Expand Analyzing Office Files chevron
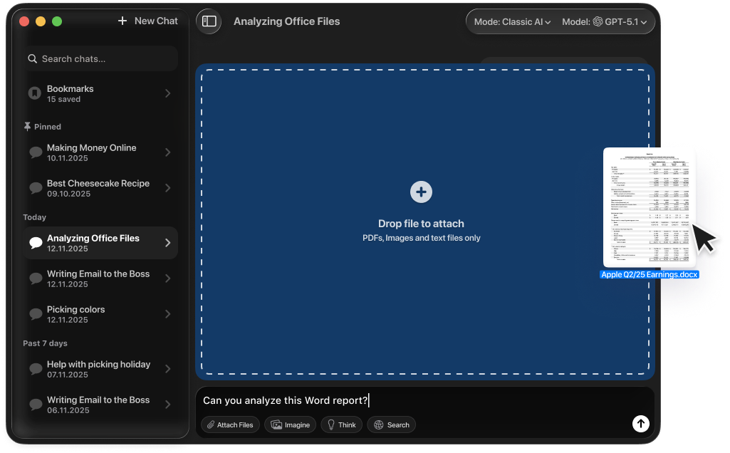 (167, 243)
